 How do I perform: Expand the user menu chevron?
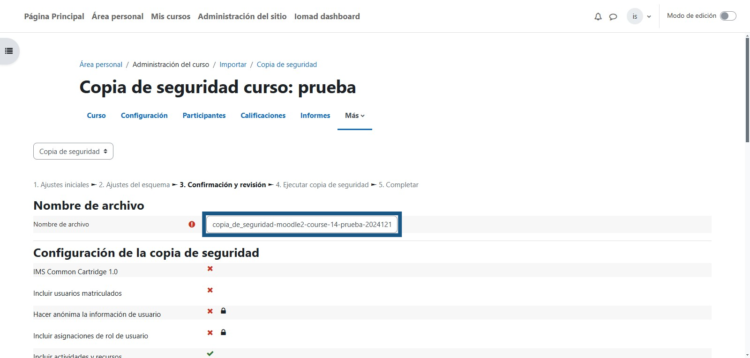pyautogui.click(x=649, y=17)
